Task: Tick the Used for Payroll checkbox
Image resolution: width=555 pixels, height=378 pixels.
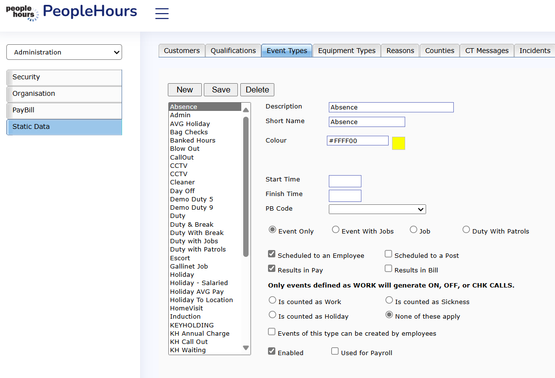Action: coord(335,351)
